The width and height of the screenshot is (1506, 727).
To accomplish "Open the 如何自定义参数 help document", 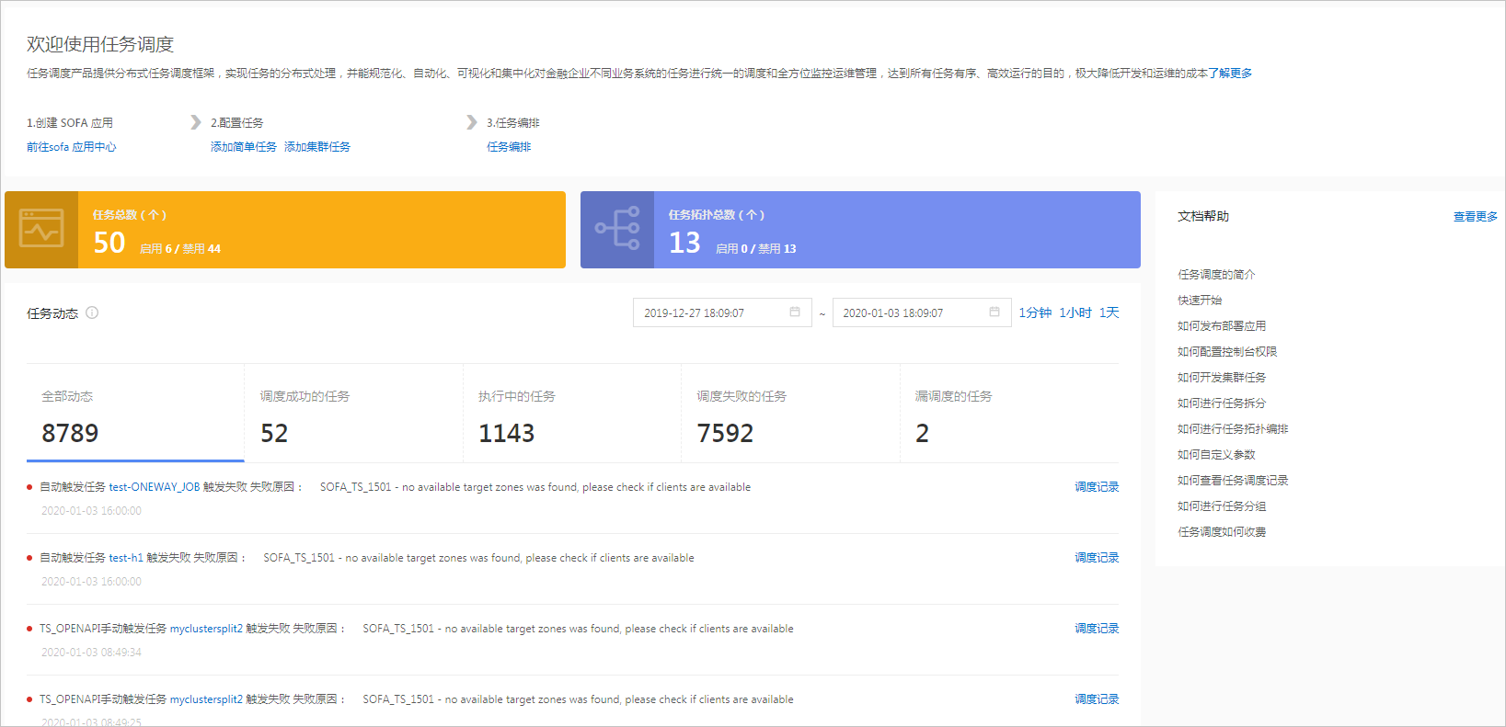I will click(x=1216, y=455).
